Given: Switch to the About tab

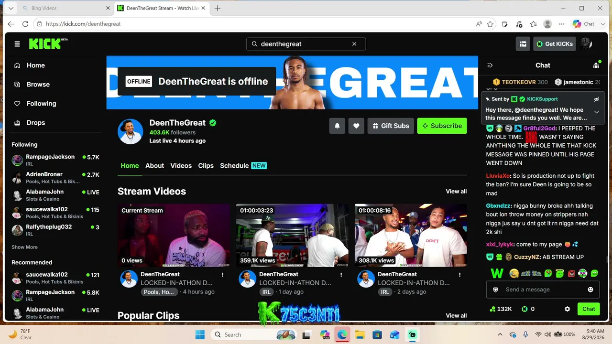Looking at the screenshot, I should tap(154, 166).
